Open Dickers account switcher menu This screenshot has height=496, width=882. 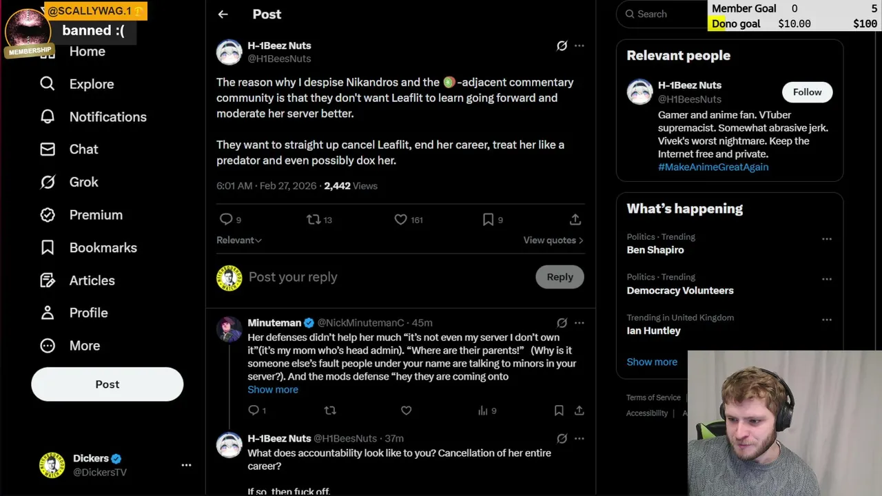tap(186, 465)
